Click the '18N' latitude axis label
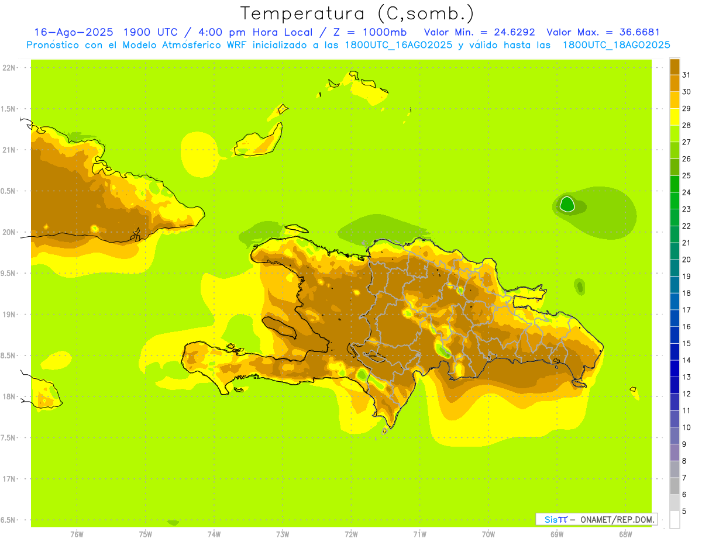The image size is (702, 542). [x=9, y=397]
